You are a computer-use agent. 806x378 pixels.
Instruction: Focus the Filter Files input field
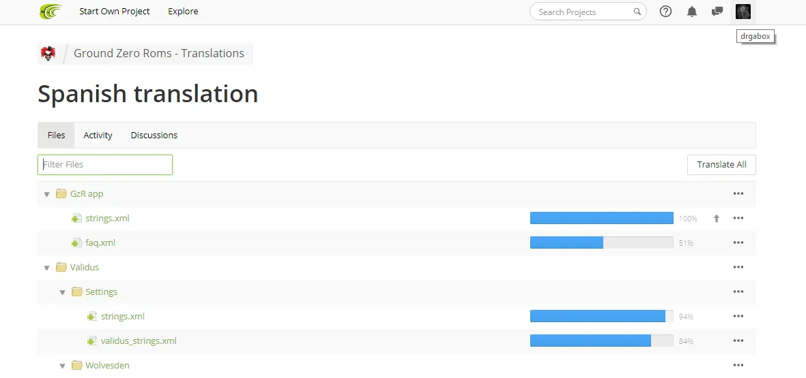pyautogui.click(x=105, y=165)
